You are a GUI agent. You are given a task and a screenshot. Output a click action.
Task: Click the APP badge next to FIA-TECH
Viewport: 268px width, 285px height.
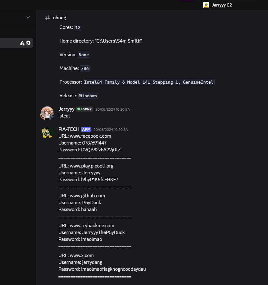(86, 129)
